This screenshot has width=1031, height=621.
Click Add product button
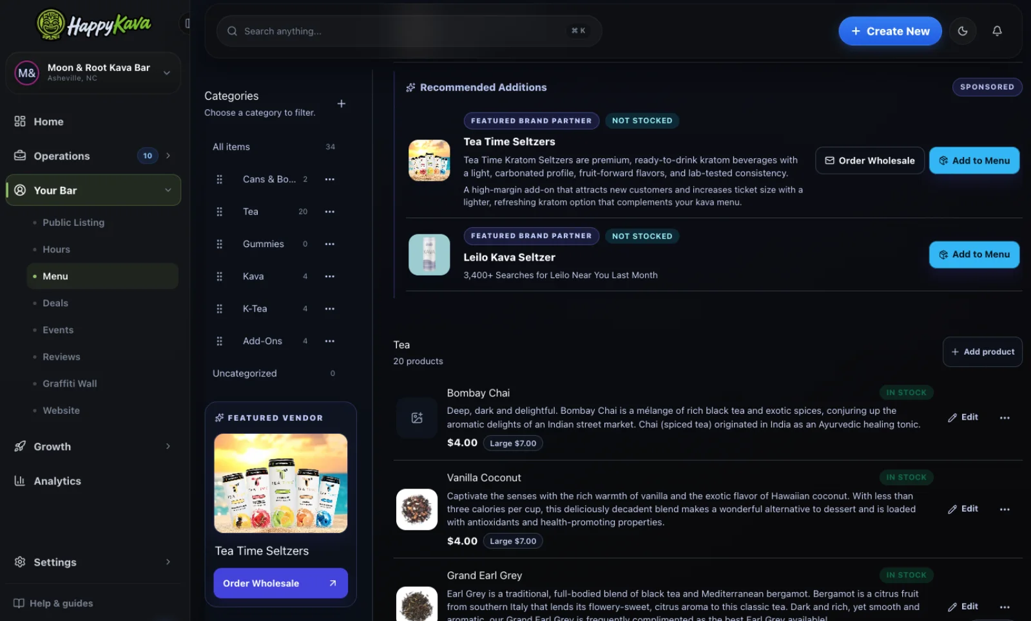coord(983,352)
